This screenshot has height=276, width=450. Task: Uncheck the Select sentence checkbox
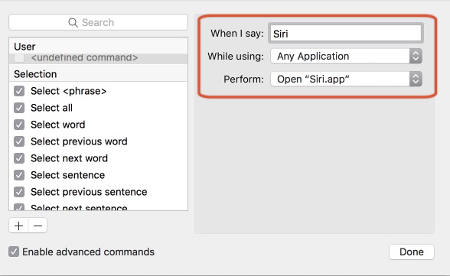(x=19, y=175)
